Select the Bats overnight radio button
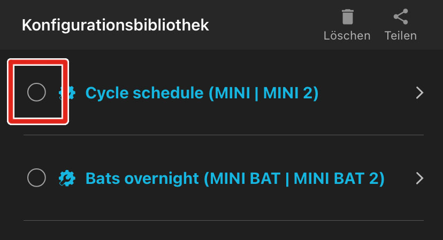 pos(36,177)
